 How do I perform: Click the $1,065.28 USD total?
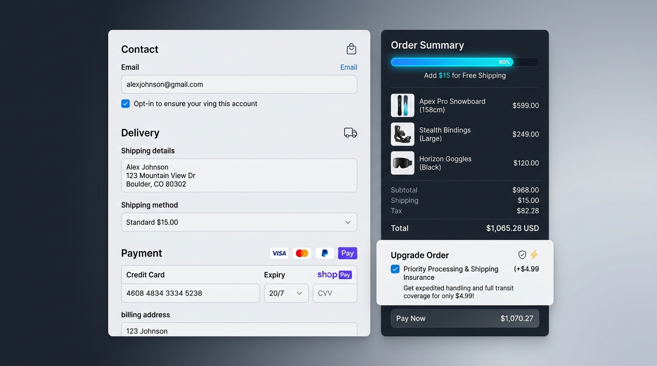click(x=512, y=228)
